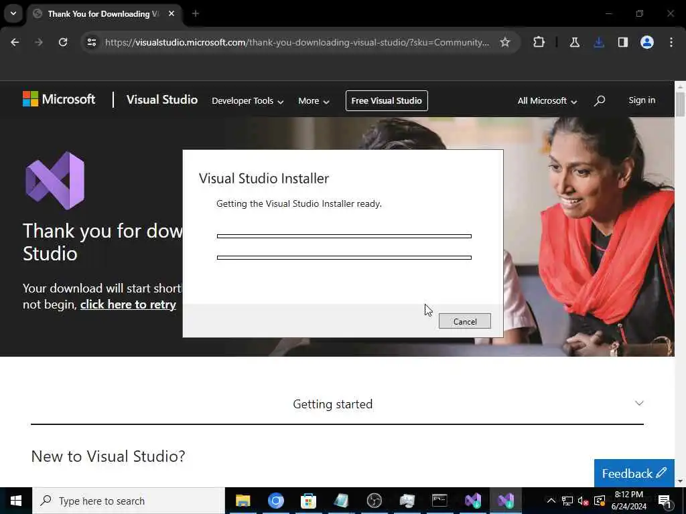The width and height of the screenshot is (686, 514).
Task: Open the clock showing 8:12 PM
Action: click(x=628, y=501)
